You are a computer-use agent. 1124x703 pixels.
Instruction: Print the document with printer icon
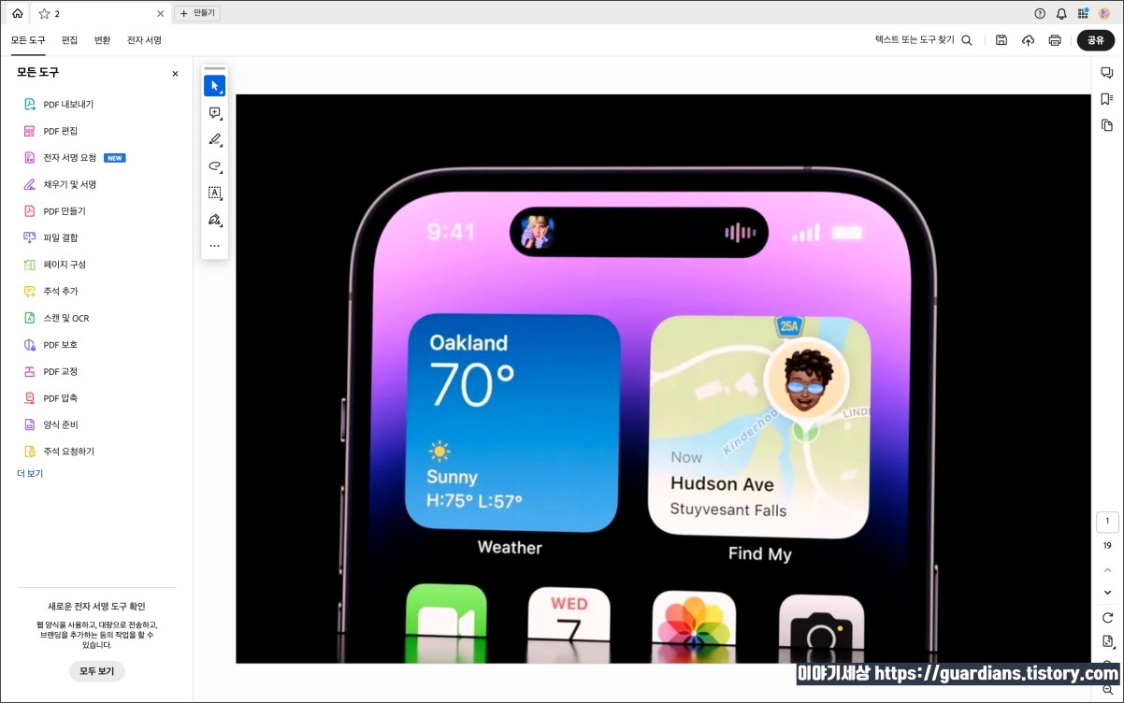click(1055, 40)
